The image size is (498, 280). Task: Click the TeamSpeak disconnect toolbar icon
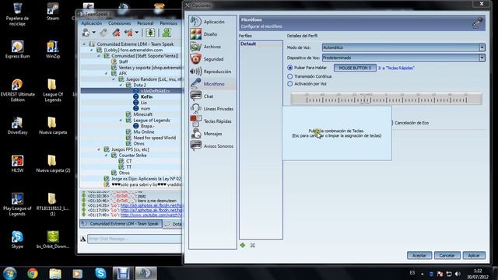pos(116,33)
